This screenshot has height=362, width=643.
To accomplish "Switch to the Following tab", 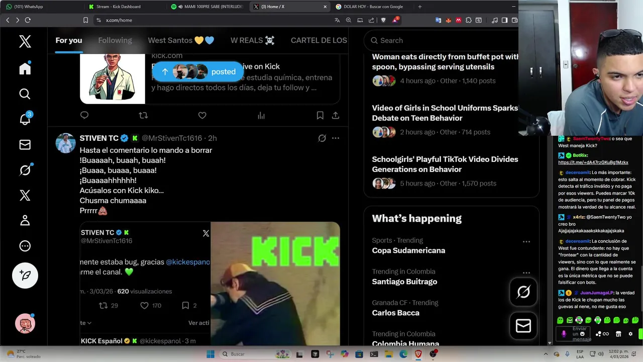I will [115, 40].
